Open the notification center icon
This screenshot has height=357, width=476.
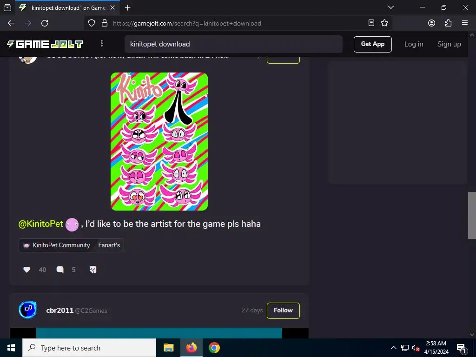tap(461, 348)
